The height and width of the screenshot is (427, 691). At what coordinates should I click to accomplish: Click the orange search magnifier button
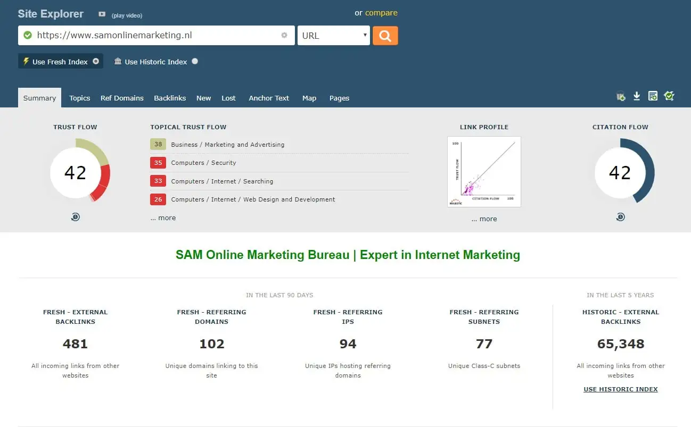coord(385,36)
